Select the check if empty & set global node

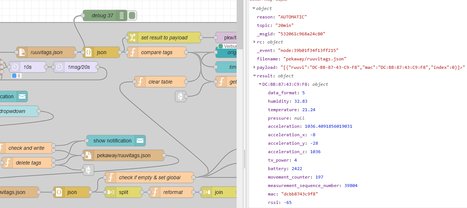coord(149,177)
